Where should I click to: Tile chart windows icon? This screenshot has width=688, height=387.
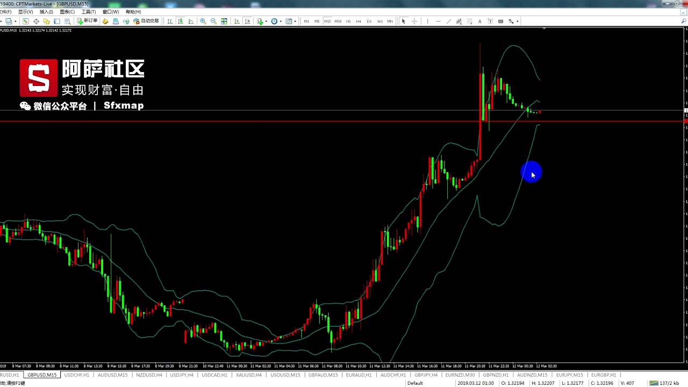tap(224, 21)
